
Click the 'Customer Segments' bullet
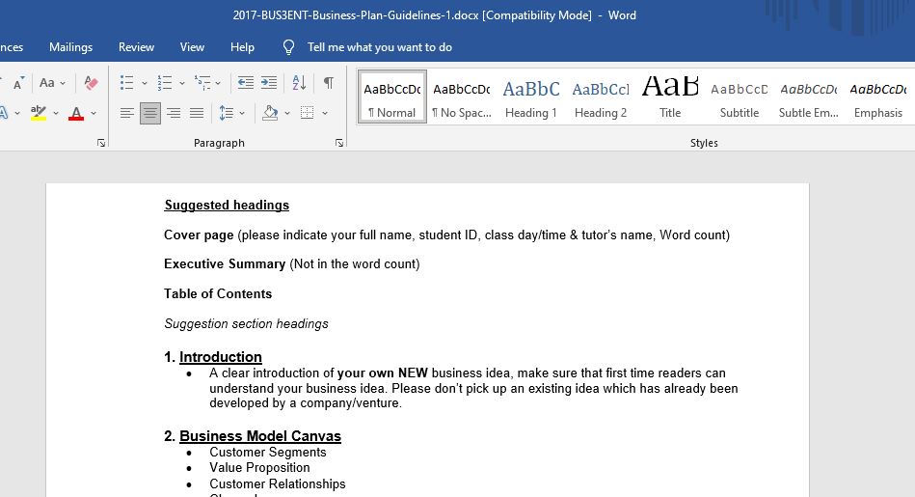point(268,452)
